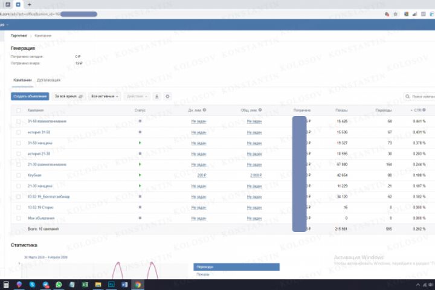Open Skype from the taskbar

(x=32, y=285)
